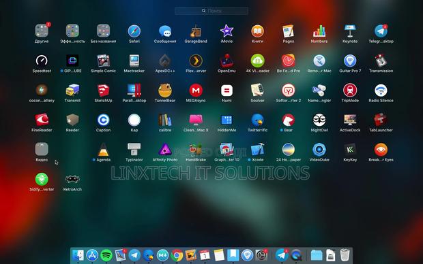Launch Affinity Photo
Image resolution: width=423 pixels, height=264 pixels.
165,150
